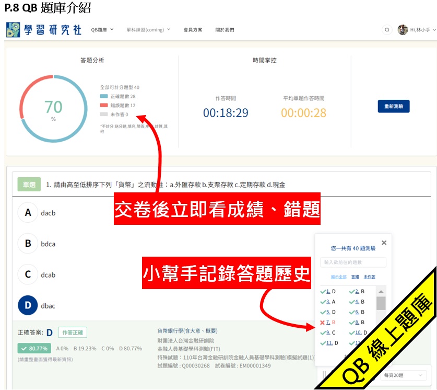Screen dimensions: 437x390
Task: Select answer option D dbac
Action: (28, 305)
